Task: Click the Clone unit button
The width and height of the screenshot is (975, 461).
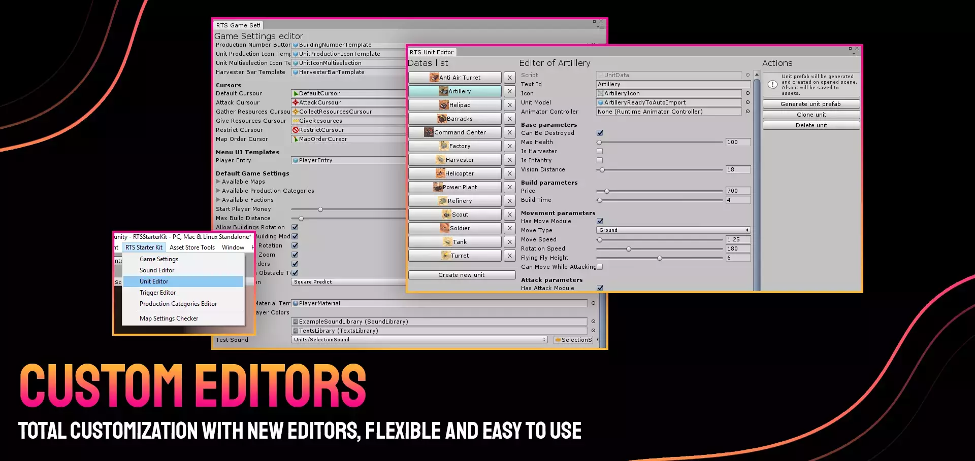Action: (811, 115)
